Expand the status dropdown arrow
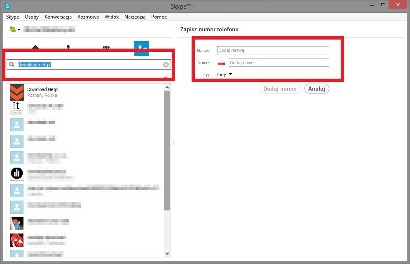 pyautogui.click(x=19, y=30)
